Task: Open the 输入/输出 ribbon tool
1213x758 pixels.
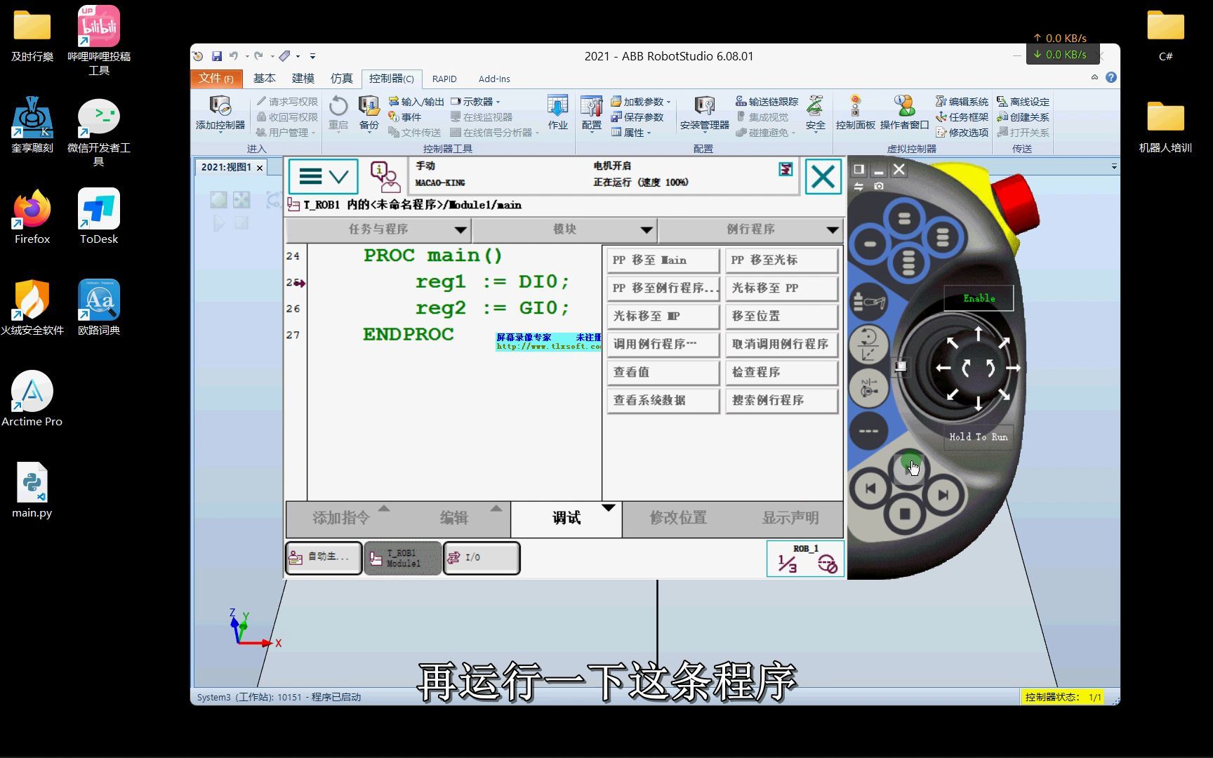Action: click(416, 102)
